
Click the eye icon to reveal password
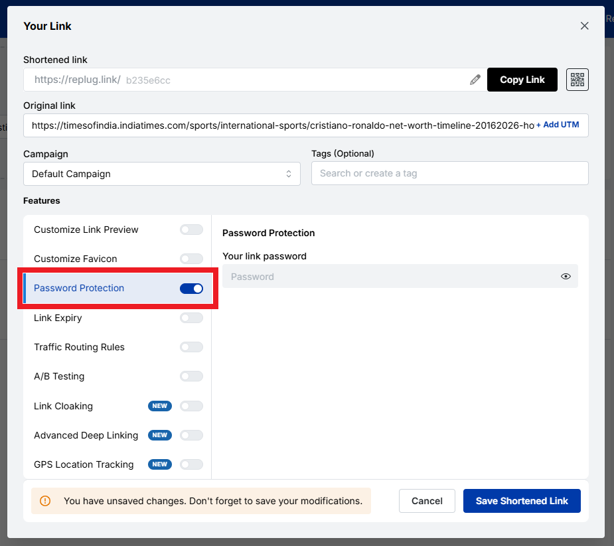pyautogui.click(x=566, y=276)
